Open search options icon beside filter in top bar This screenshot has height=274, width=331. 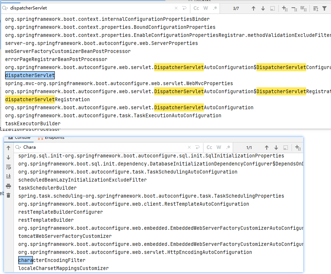316,8
